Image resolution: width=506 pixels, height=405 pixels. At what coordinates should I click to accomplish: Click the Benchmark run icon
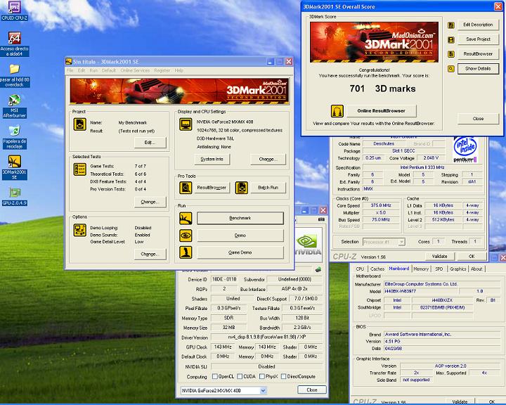tap(186, 219)
